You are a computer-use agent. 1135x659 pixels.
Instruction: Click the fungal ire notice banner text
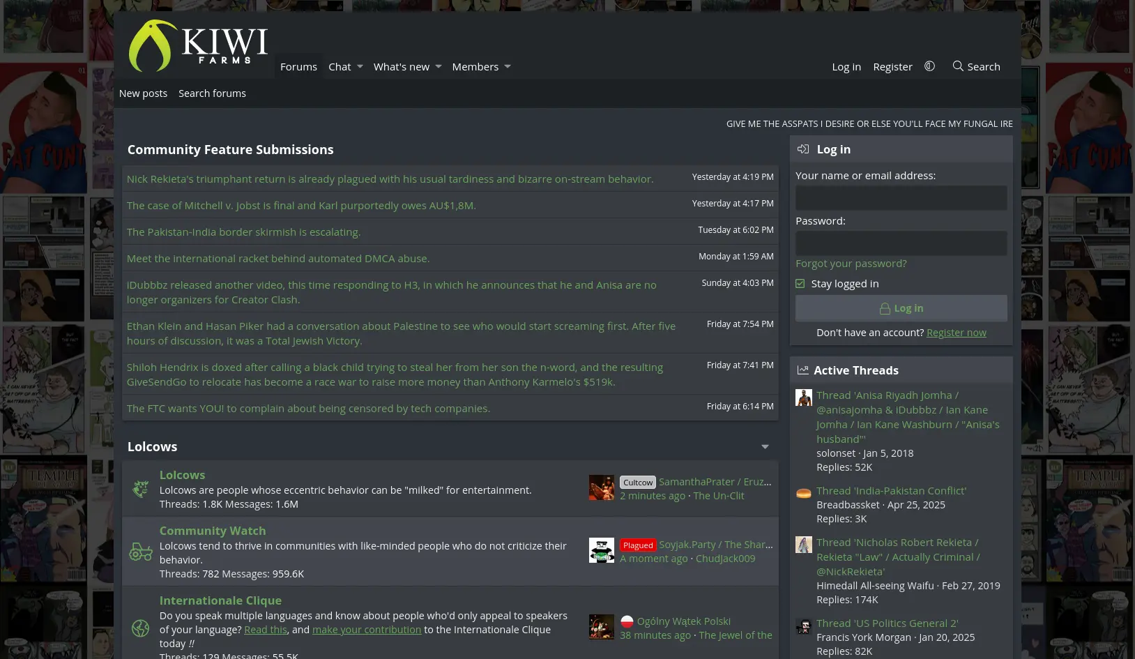869,124
